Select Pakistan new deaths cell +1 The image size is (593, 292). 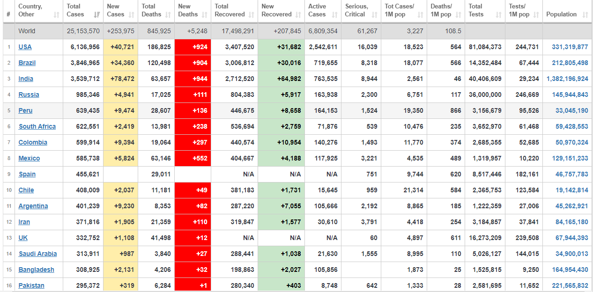pyautogui.click(x=193, y=285)
